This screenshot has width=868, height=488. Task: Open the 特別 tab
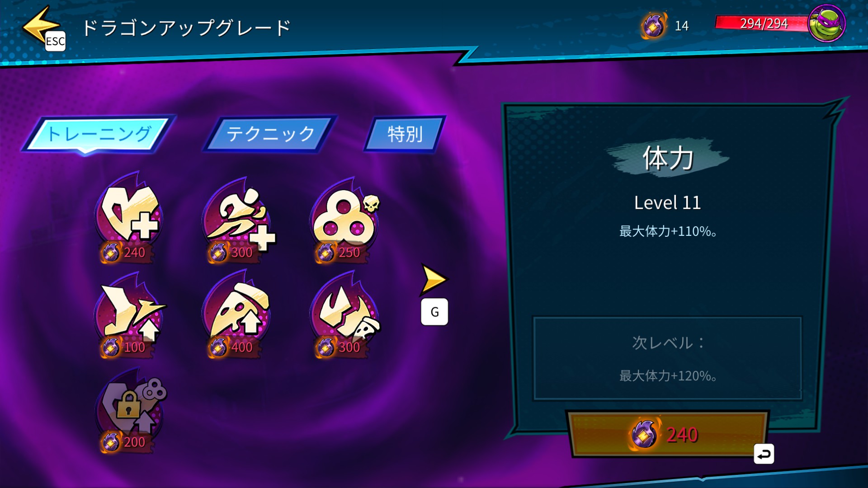click(x=405, y=134)
